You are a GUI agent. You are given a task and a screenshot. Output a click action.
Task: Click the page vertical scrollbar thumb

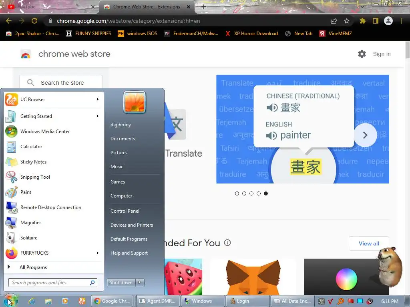click(x=407, y=50)
